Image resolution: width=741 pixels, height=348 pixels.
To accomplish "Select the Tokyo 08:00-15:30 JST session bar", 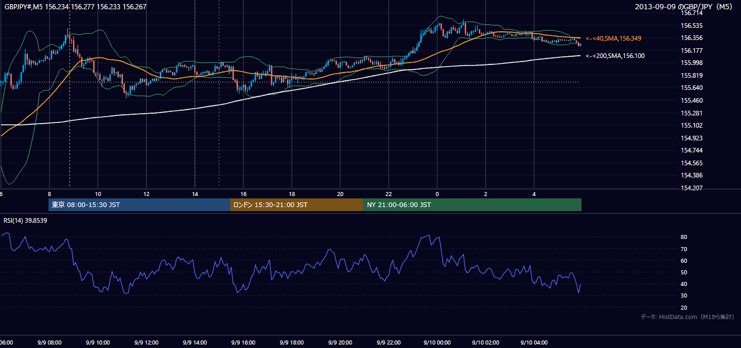I will click(x=139, y=205).
